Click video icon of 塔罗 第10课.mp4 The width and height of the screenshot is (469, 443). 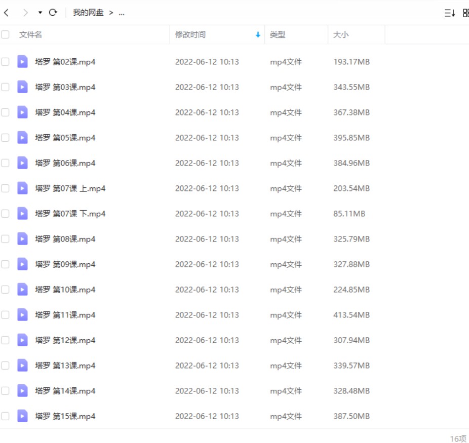point(22,290)
